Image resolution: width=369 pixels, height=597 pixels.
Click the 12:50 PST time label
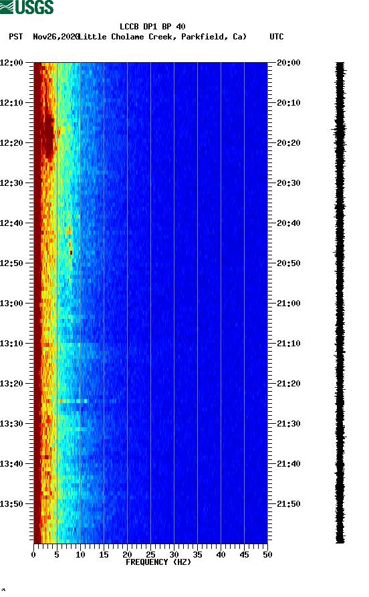(11, 263)
